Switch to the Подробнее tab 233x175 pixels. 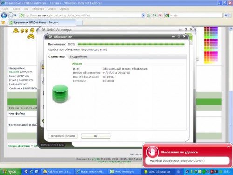pos(78,56)
